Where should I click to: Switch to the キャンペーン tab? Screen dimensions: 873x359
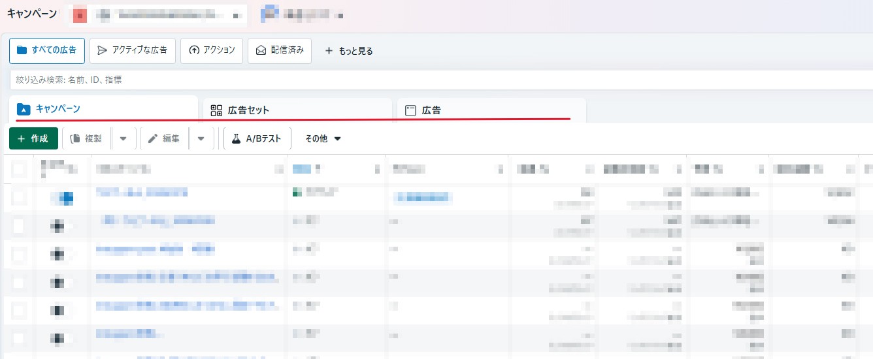(x=104, y=109)
